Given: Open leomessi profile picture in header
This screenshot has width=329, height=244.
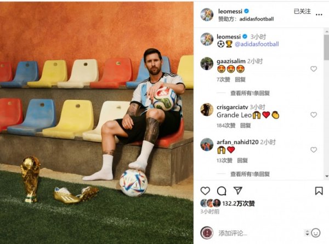Looking at the screenshot, I should (x=207, y=14).
